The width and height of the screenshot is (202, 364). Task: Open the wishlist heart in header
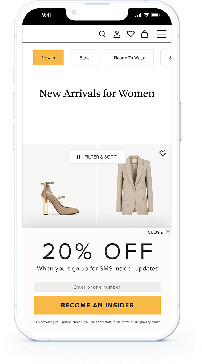point(131,34)
